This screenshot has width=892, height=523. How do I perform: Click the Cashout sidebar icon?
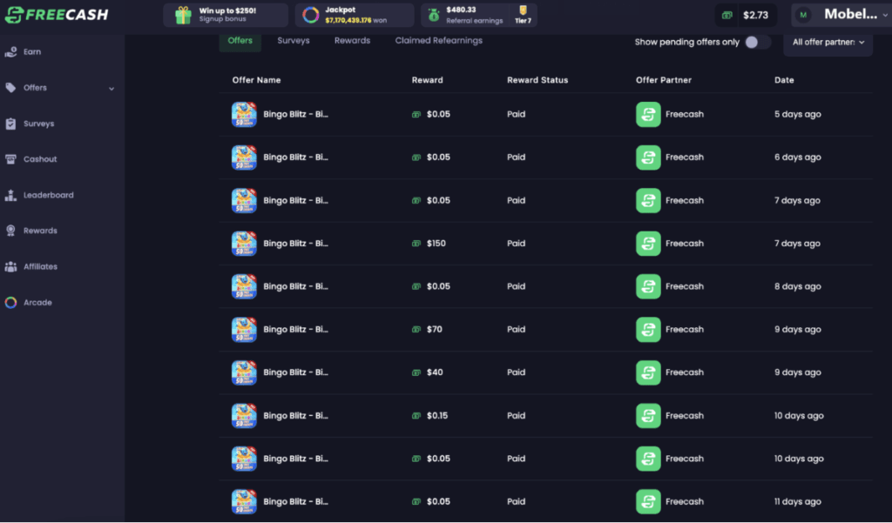click(x=10, y=159)
